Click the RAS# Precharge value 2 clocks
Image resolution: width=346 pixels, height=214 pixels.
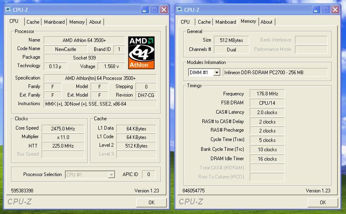click(267, 131)
